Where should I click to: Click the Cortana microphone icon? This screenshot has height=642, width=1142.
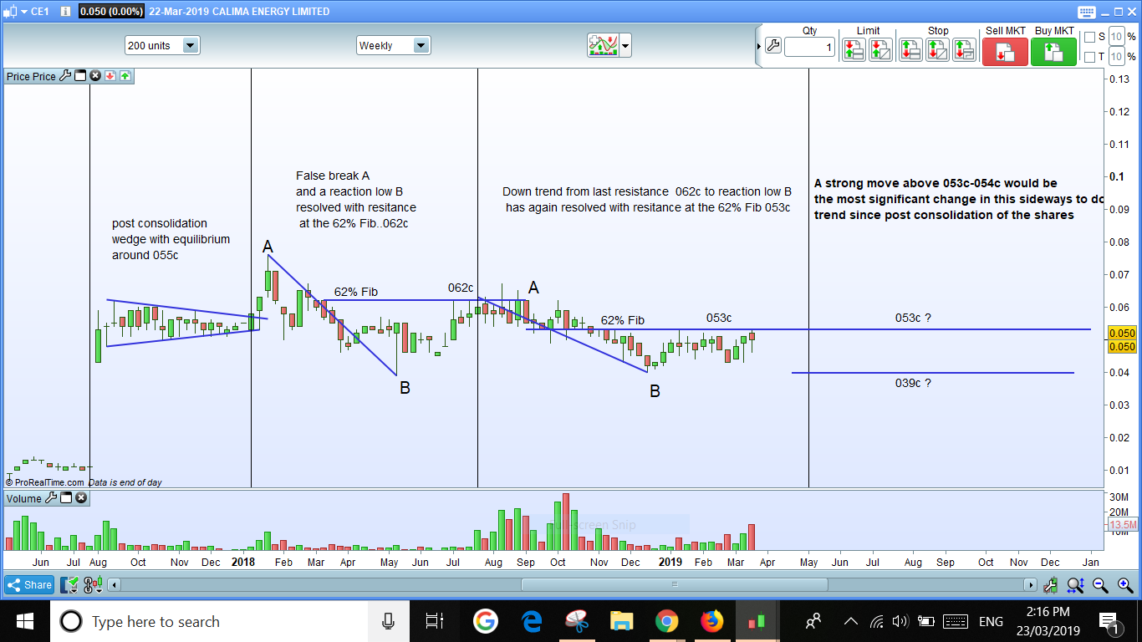click(388, 621)
